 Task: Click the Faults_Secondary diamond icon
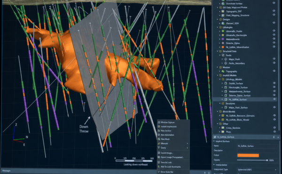(226, 63)
